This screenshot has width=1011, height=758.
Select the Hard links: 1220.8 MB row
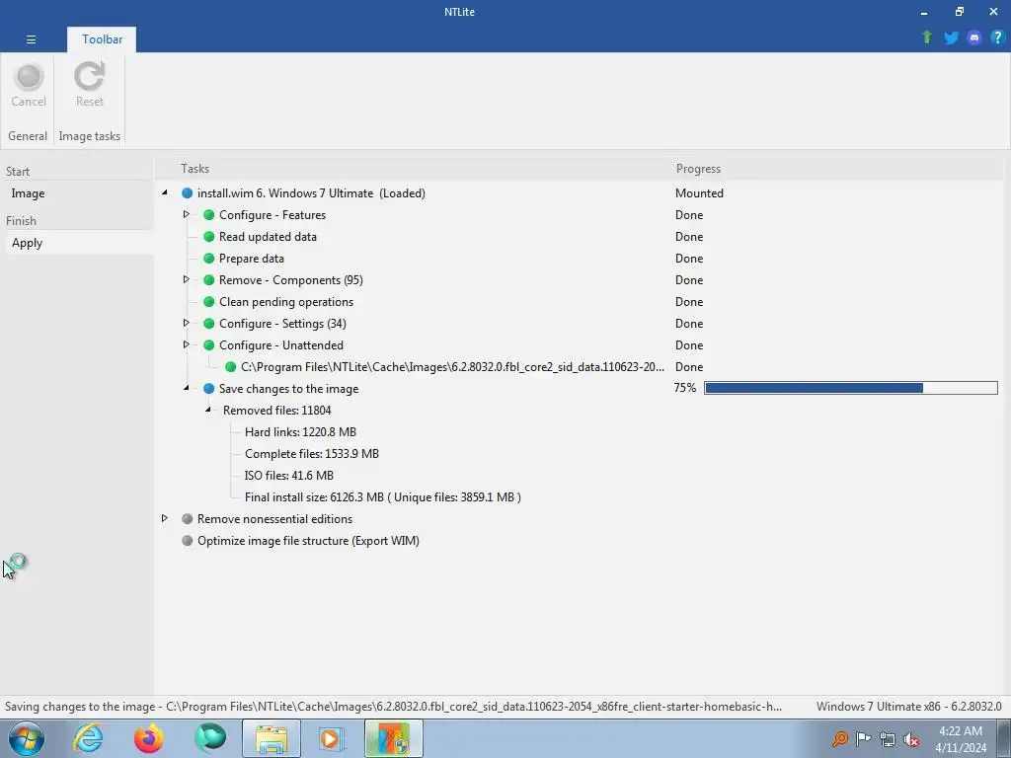300,432
